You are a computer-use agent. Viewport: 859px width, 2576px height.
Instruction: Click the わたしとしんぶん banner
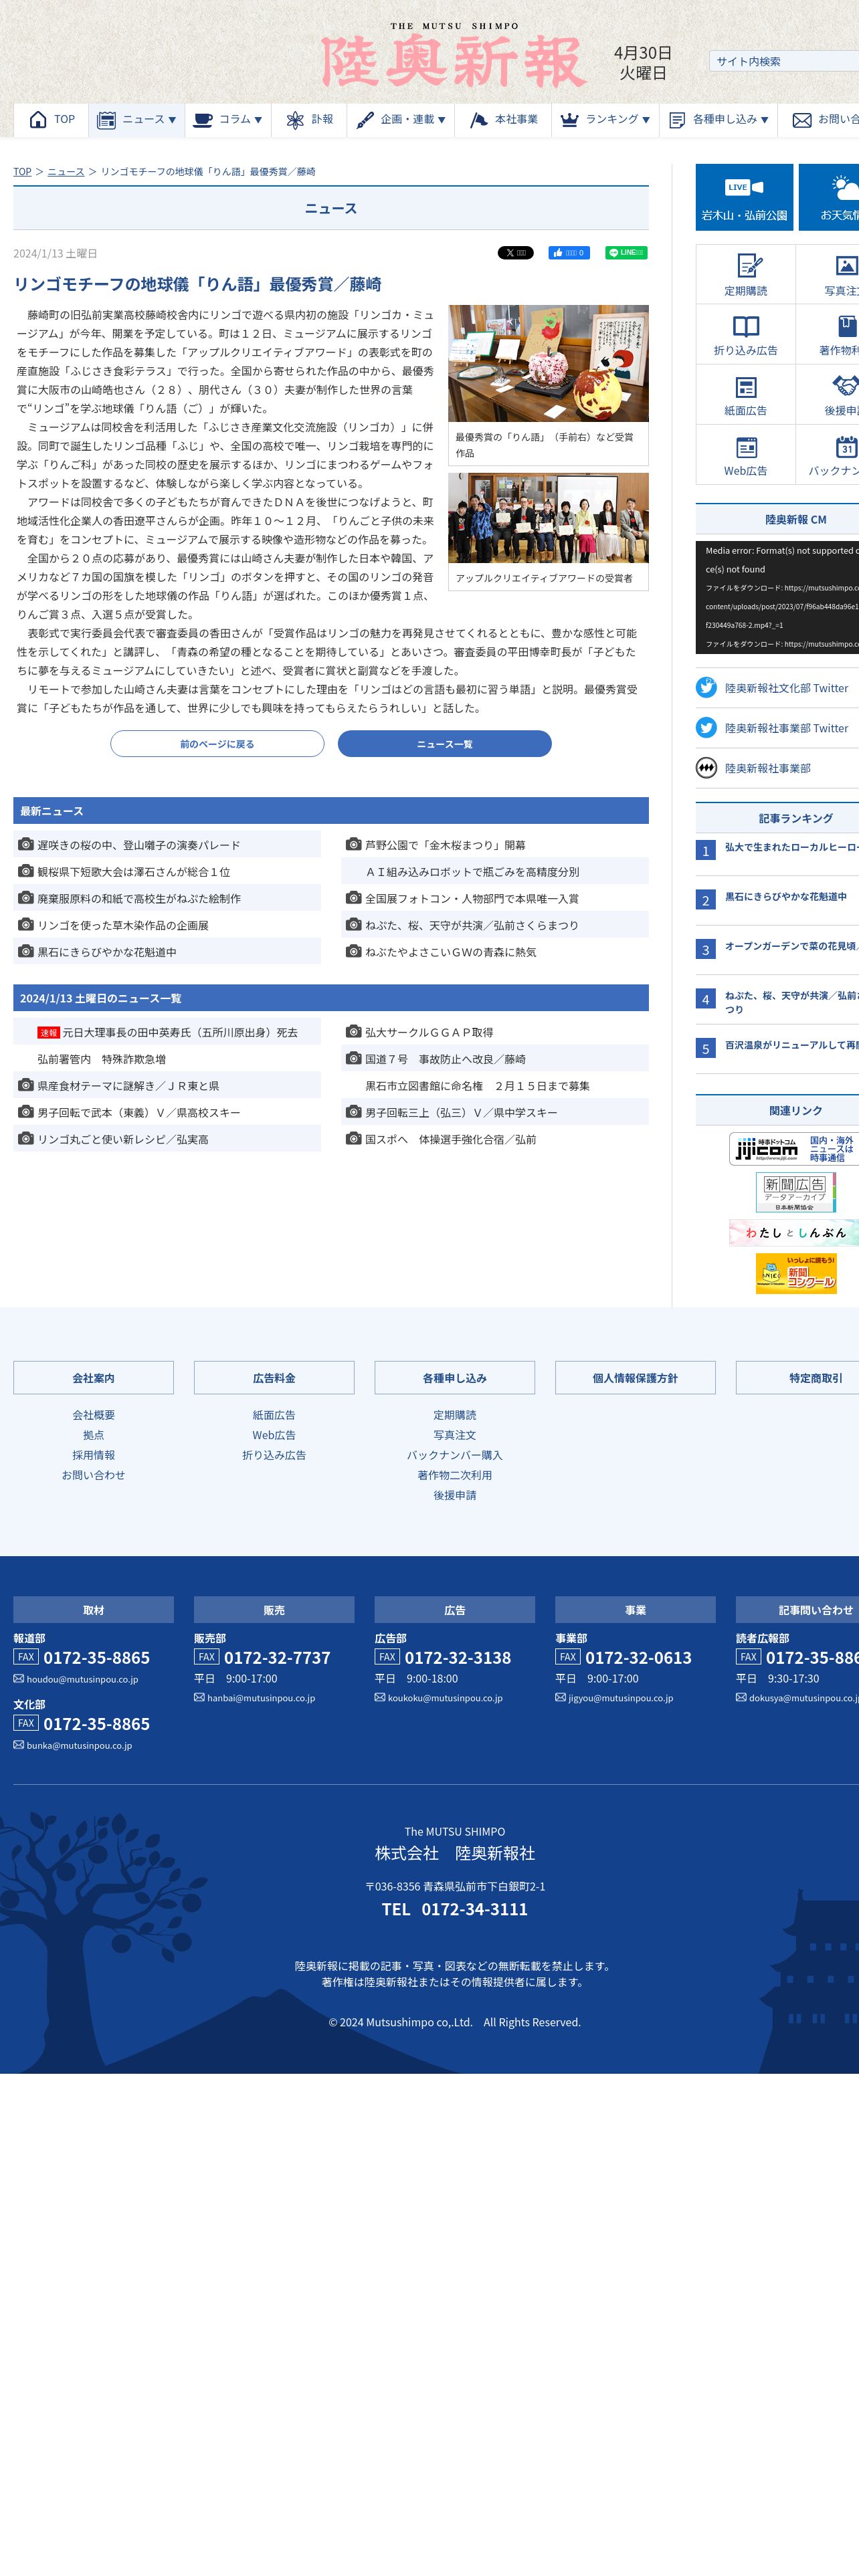tap(795, 1233)
